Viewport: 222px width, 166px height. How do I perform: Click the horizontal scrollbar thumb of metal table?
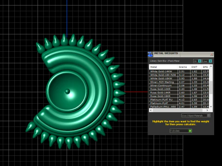[178, 110]
